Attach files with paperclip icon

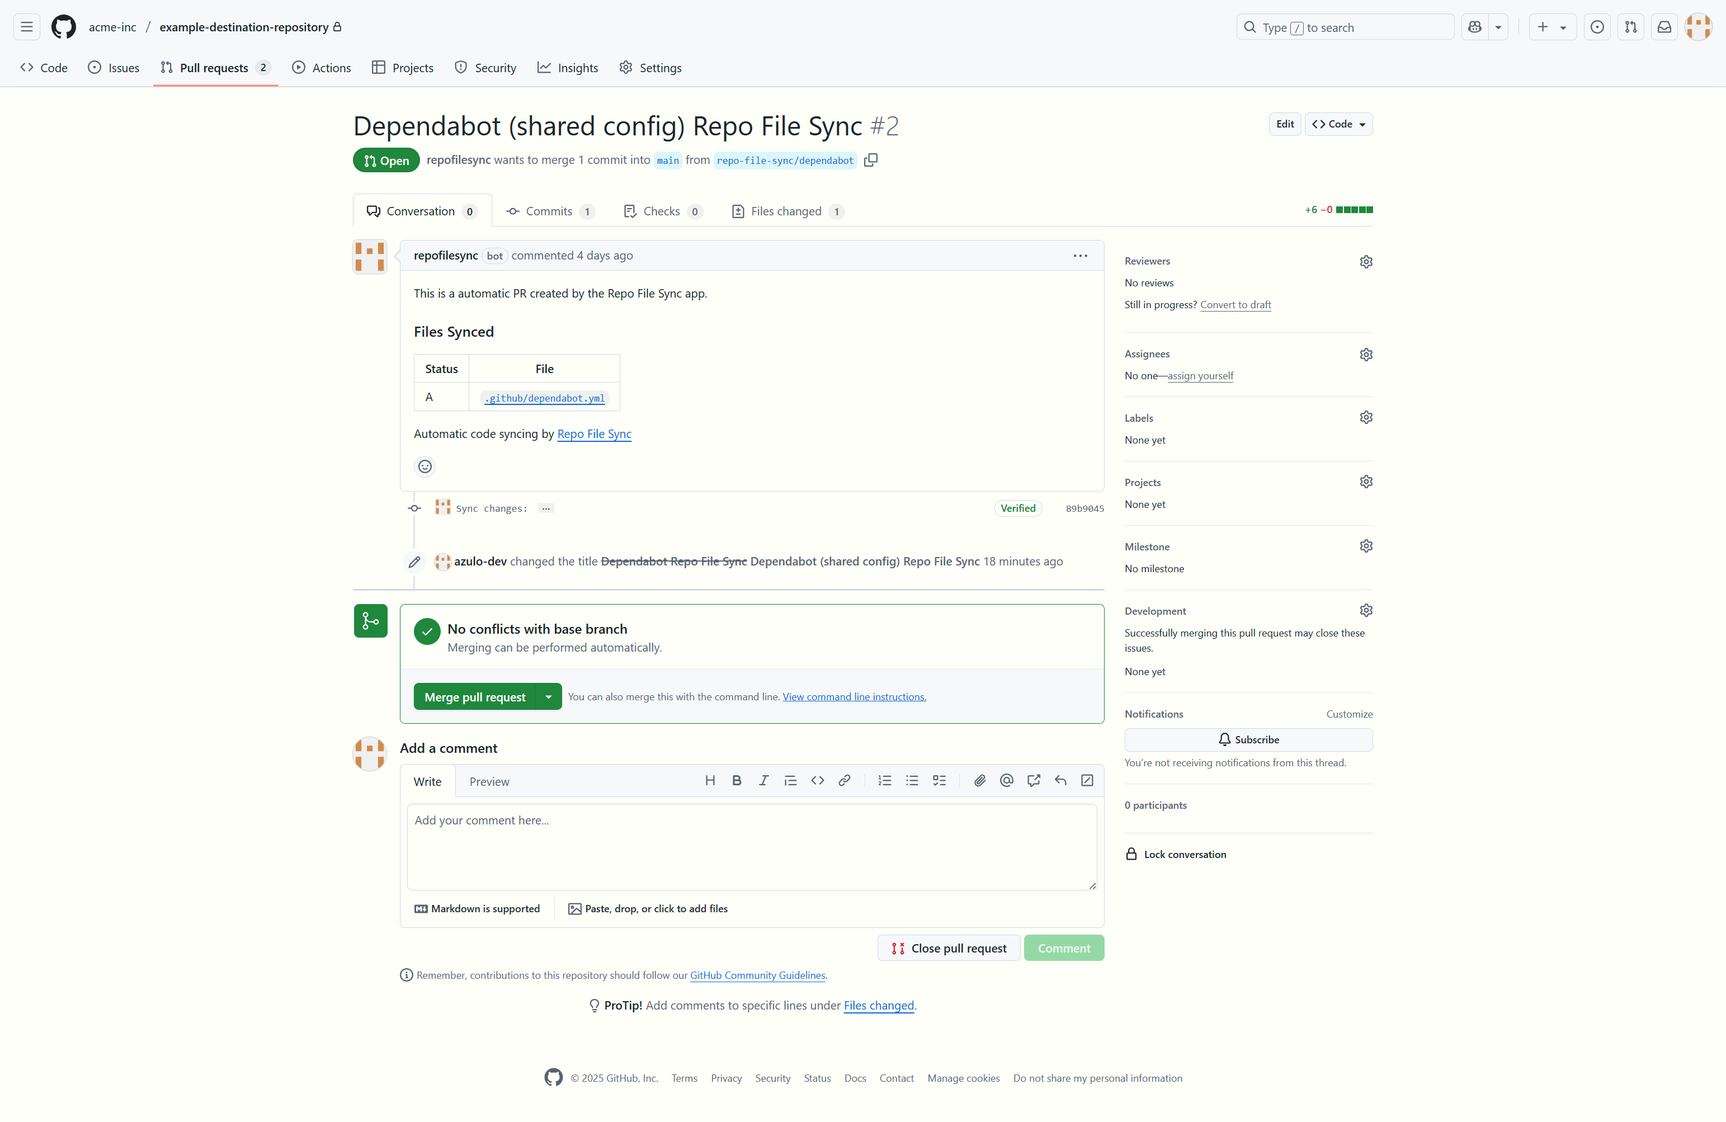[x=980, y=780]
